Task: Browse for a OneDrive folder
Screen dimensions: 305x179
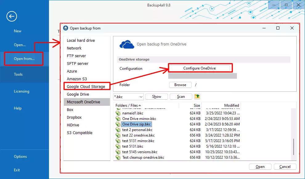Action: click(180, 85)
